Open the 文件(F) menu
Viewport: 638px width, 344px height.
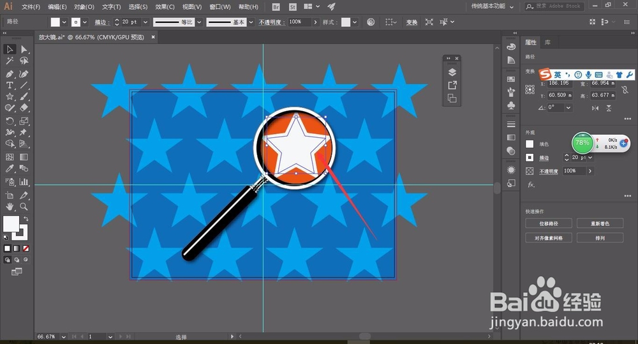tap(31, 7)
